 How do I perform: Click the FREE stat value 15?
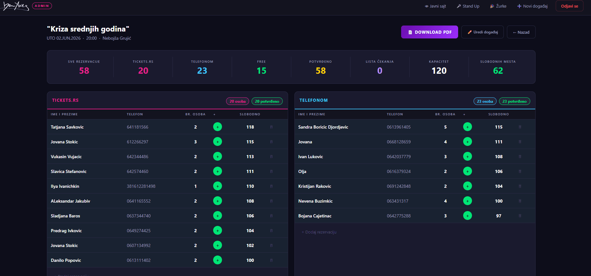[x=261, y=71]
